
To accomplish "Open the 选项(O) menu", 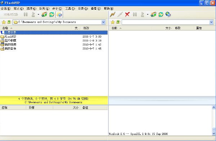I will click(31, 9).
